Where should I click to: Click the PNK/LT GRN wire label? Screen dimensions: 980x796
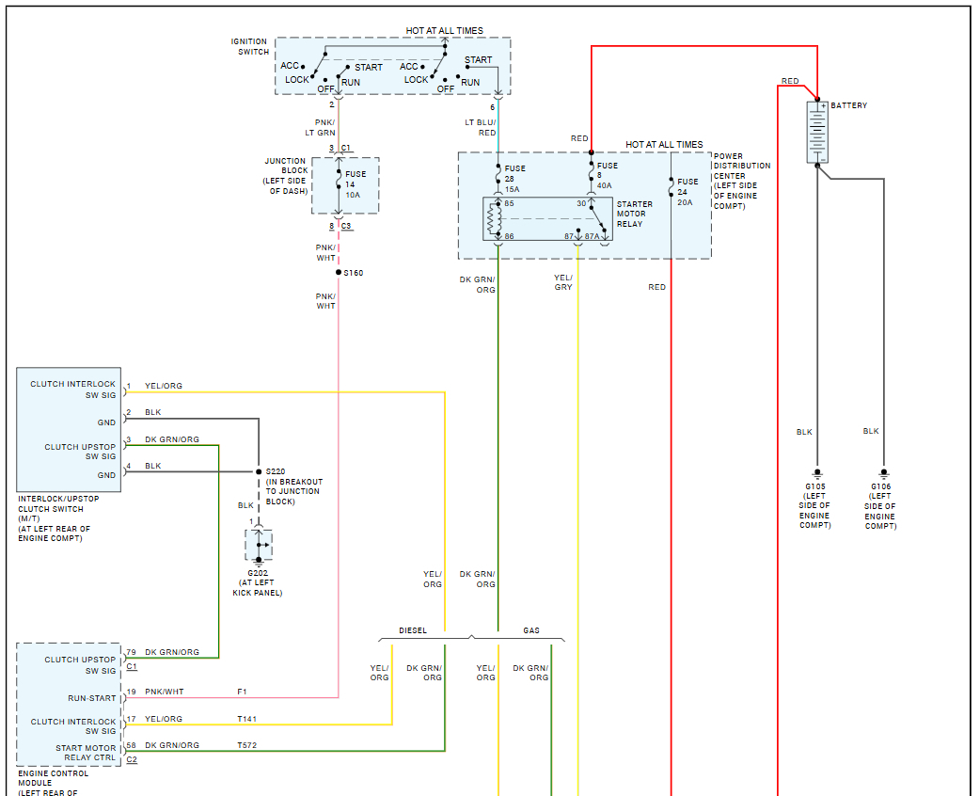pos(321,128)
